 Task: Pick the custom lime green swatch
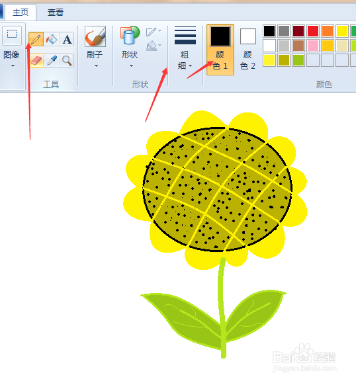coord(298,60)
